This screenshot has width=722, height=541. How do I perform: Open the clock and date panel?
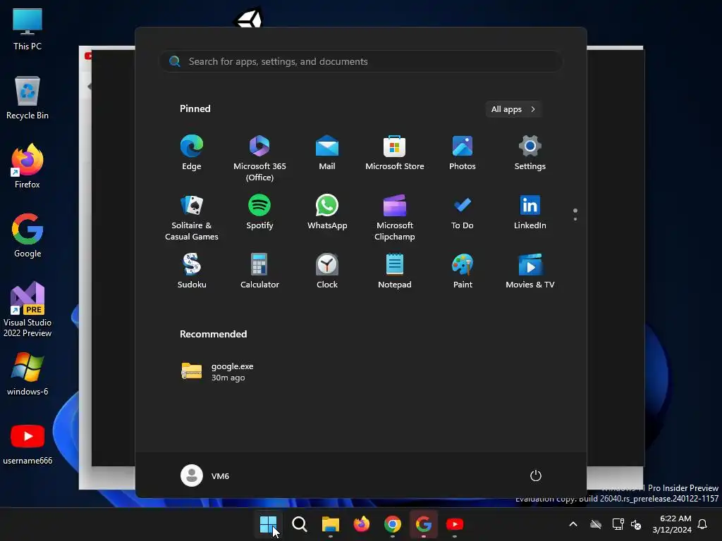click(x=672, y=524)
